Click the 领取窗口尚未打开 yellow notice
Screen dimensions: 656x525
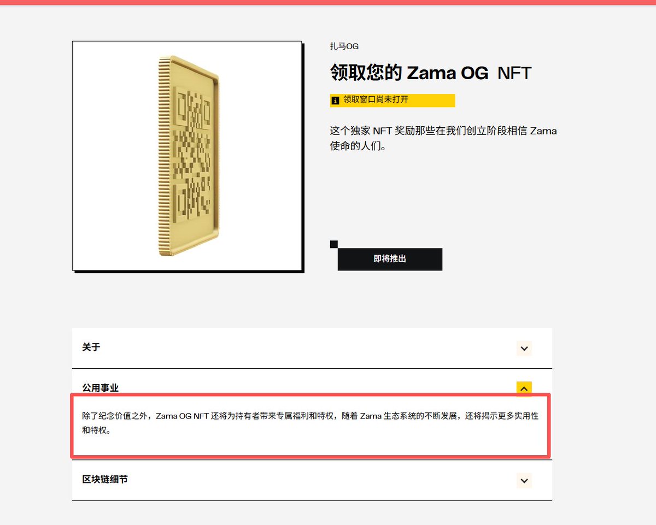point(393,100)
